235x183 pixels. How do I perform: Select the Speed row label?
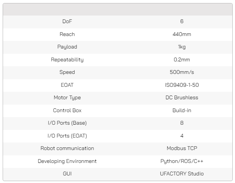point(67,72)
